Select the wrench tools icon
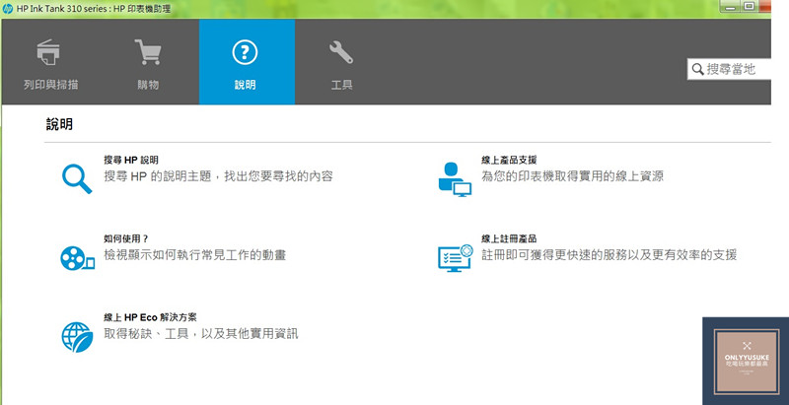Image resolution: width=789 pixels, height=405 pixels. [341, 52]
